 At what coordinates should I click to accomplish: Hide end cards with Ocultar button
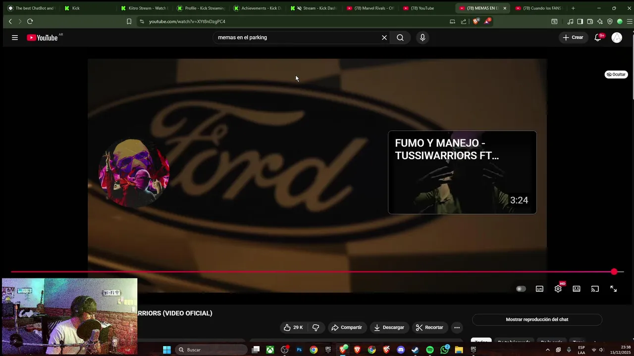(x=616, y=75)
